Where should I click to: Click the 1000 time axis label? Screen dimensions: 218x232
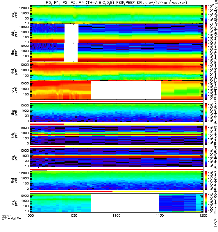click(x=30, y=215)
